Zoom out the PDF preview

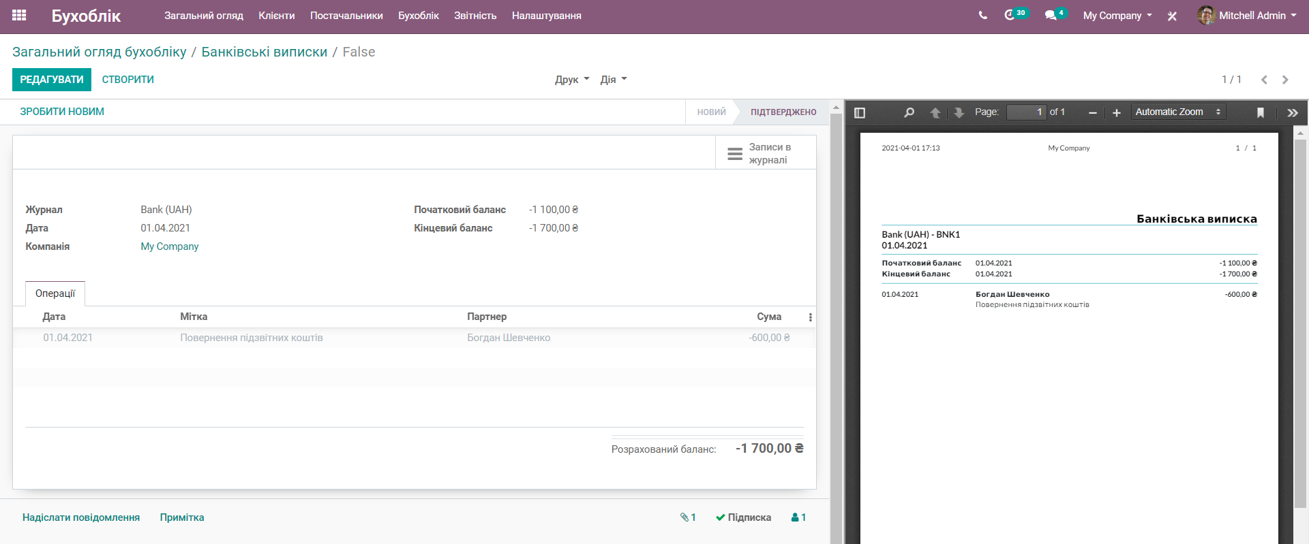tap(1093, 112)
